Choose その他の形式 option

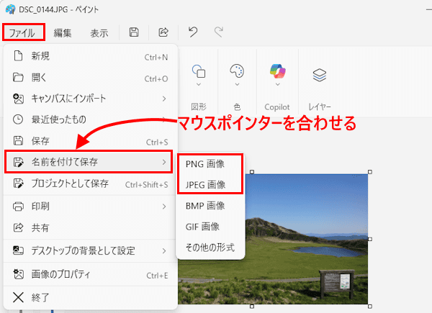pos(210,248)
